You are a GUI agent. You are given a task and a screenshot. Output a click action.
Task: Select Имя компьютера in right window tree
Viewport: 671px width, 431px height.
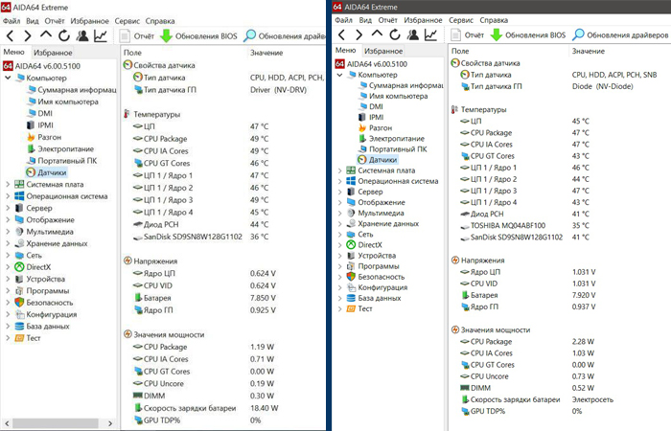click(393, 96)
